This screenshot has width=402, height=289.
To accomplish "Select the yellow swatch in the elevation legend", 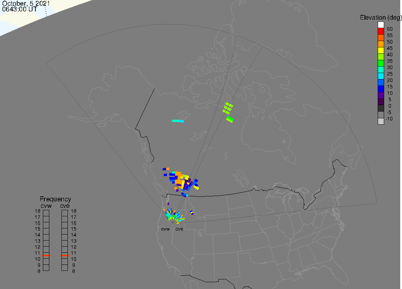I will point(381,50).
